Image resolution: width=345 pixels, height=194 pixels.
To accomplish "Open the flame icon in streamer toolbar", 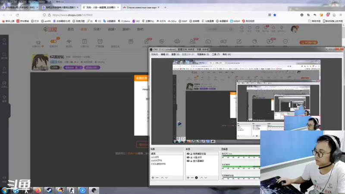I will [146, 42].
